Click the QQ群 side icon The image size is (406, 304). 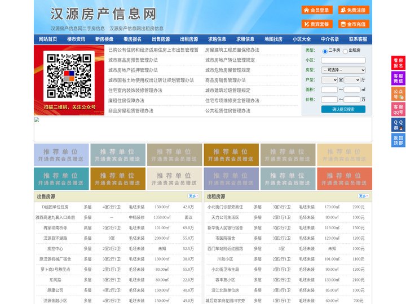398,125
